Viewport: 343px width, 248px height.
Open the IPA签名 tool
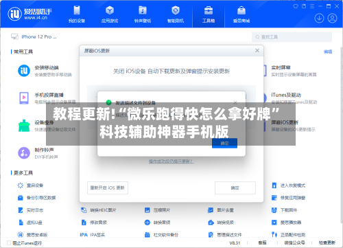coord(93,235)
